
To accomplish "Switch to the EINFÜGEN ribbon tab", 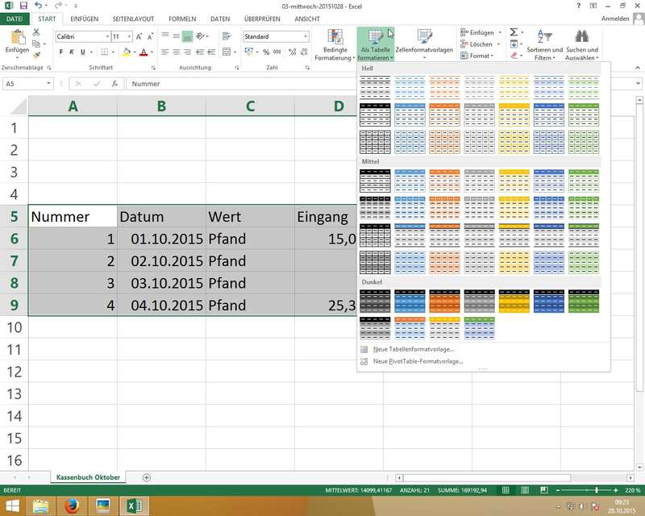I will (x=85, y=19).
